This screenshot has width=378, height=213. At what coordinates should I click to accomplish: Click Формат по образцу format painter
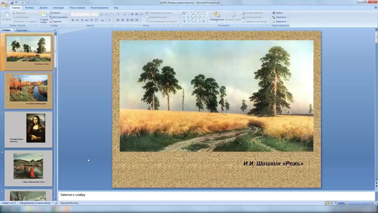click(x=25, y=21)
